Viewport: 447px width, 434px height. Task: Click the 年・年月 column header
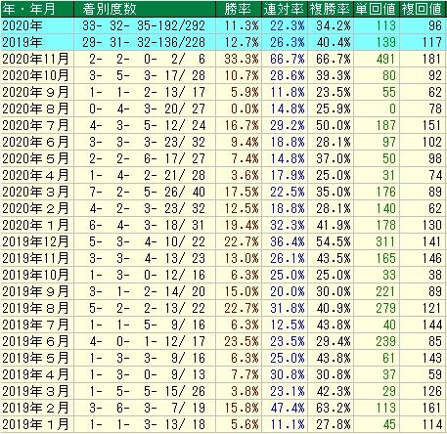click(37, 9)
